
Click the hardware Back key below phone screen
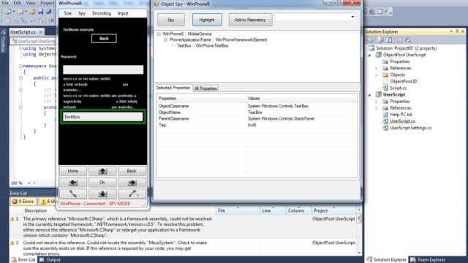[132, 171]
